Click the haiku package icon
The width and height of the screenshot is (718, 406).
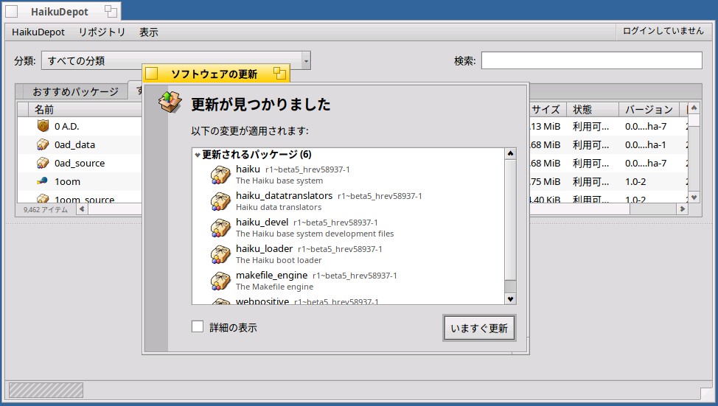(220, 175)
